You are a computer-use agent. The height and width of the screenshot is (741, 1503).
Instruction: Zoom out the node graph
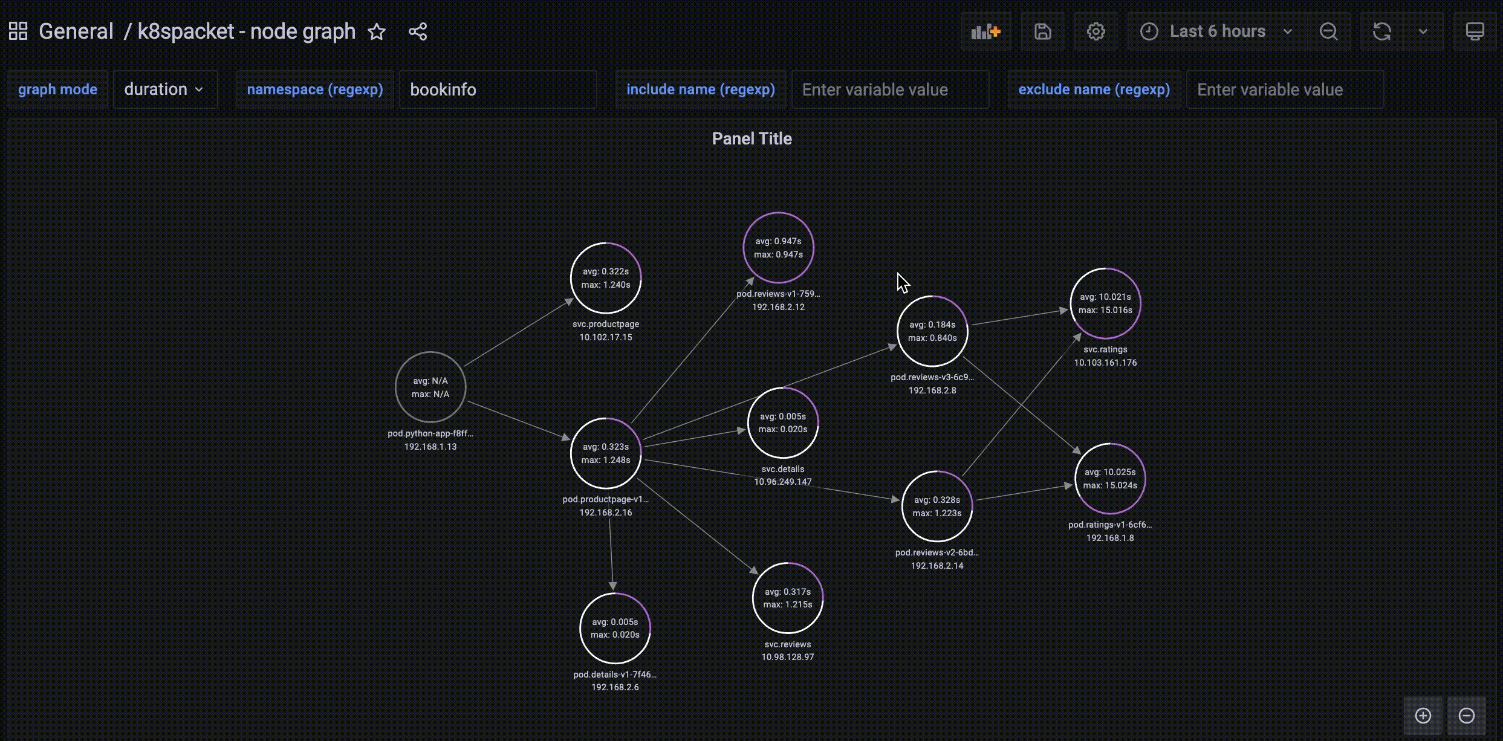click(1467, 716)
